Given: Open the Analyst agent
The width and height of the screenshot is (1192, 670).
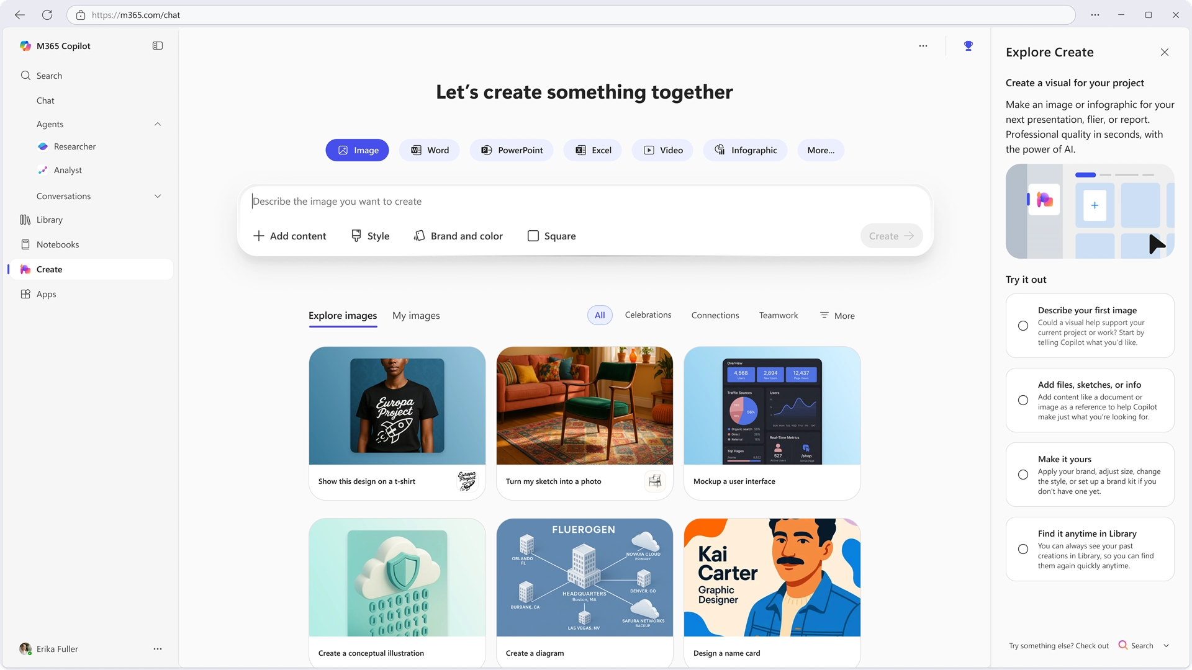Looking at the screenshot, I should pos(67,170).
